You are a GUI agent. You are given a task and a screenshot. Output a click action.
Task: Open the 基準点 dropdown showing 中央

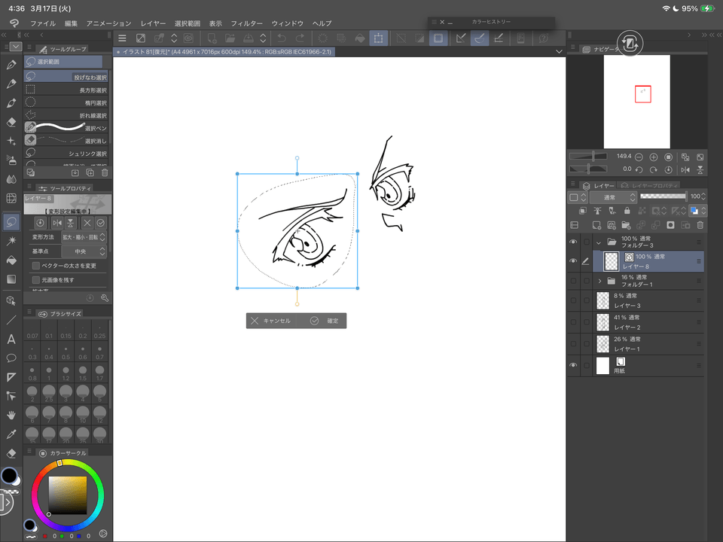[84, 251]
